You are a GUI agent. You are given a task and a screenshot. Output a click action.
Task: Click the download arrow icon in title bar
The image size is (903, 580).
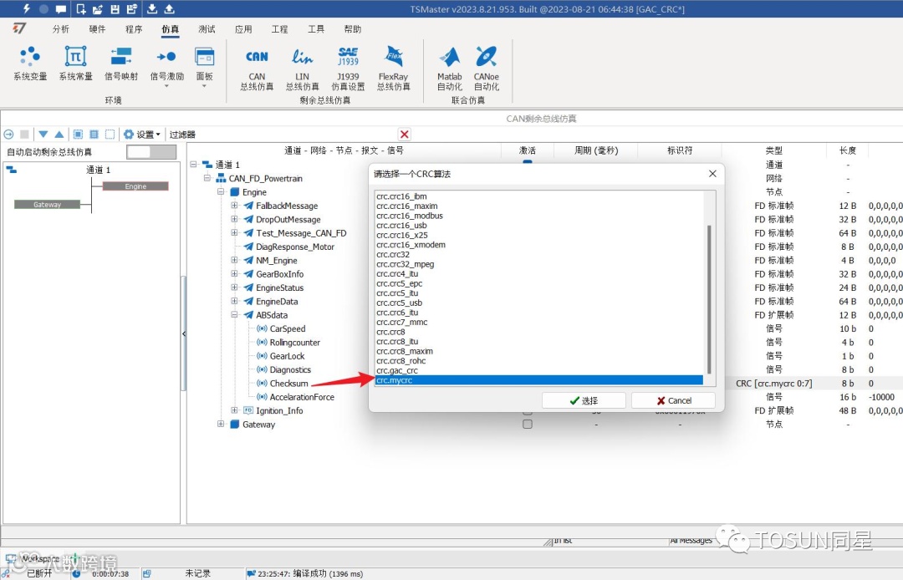(152, 8)
